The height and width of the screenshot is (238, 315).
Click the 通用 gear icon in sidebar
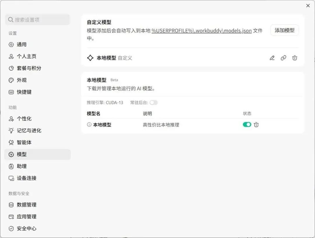point(11,45)
